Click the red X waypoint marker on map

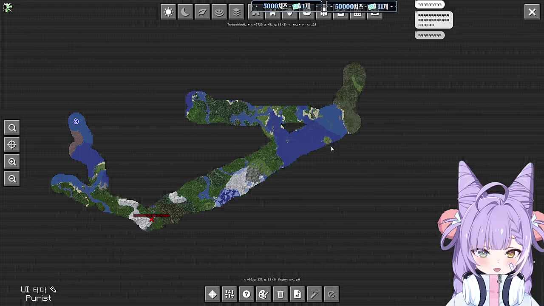click(151, 218)
